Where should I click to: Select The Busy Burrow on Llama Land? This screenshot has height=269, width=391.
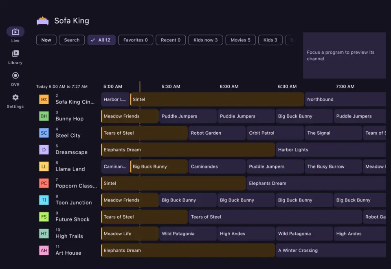[334, 166]
